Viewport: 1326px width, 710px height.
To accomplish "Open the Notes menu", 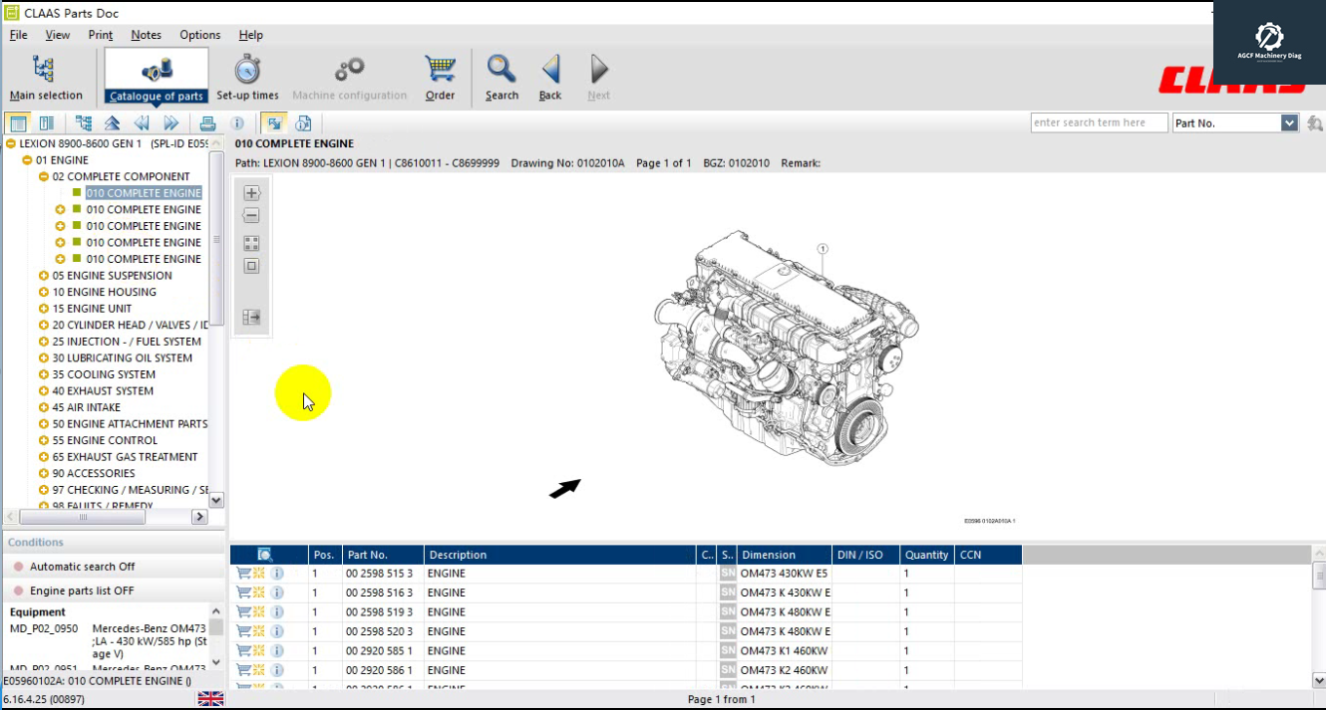I will click(146, 35).
